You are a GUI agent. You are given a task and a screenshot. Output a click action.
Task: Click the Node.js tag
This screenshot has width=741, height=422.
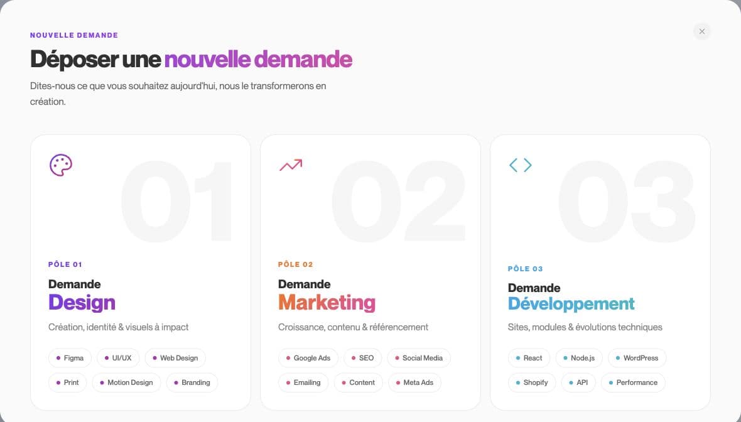tap(579, 358)
